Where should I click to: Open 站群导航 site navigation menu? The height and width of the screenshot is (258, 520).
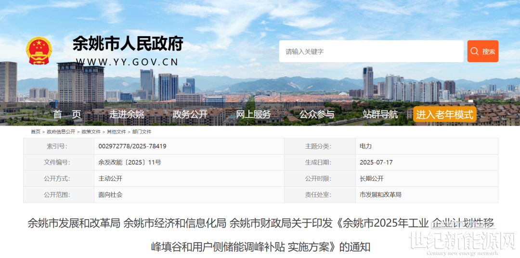pyautogui.click(x=380, y=115)
